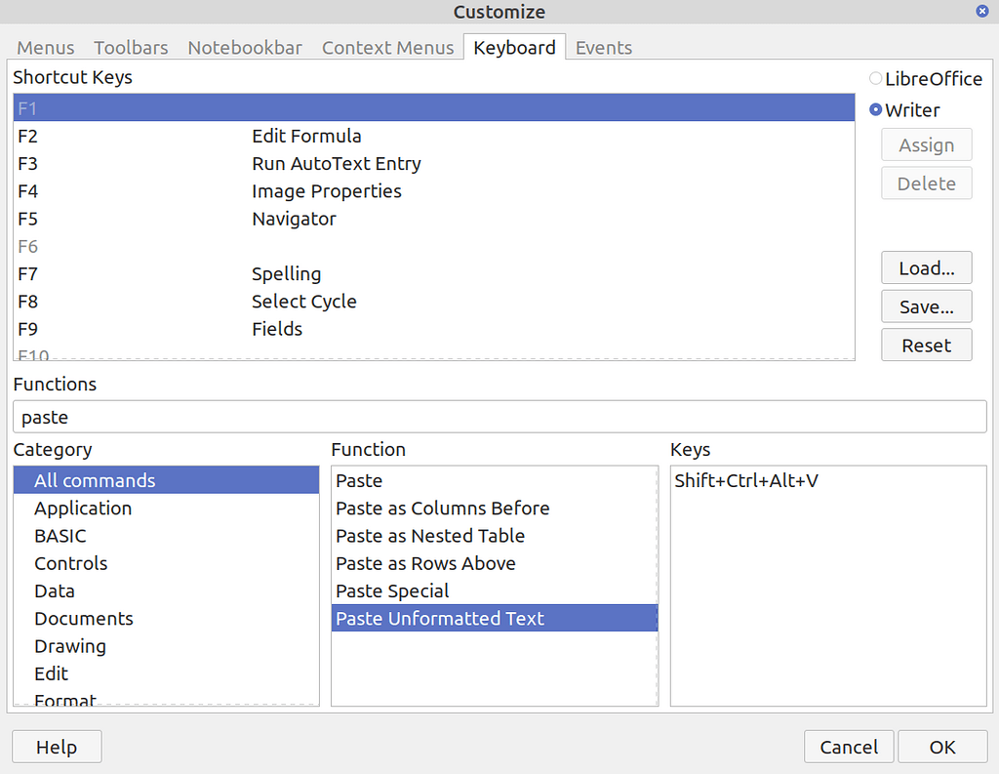Select the F5 Navigator shortcut row
Image resolution: width=999 pixels, height=774 pixels.
click(293, 219)
